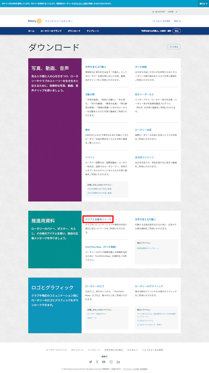This screenshot has height=373, width=209.
Task: Select テンプレート in the navigation bar
Action: pos(93,31)
